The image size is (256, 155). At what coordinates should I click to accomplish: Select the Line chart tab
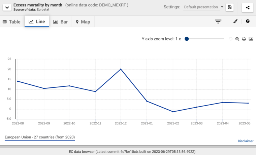coord(37,22)
